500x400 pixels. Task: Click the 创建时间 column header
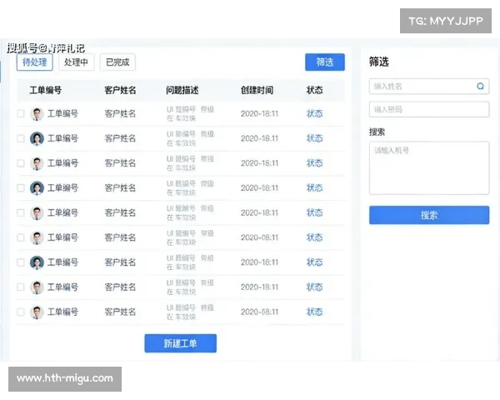[257, 90]
